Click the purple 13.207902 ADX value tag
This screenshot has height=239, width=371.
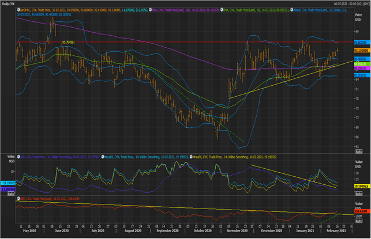click(x=8, y=189)
